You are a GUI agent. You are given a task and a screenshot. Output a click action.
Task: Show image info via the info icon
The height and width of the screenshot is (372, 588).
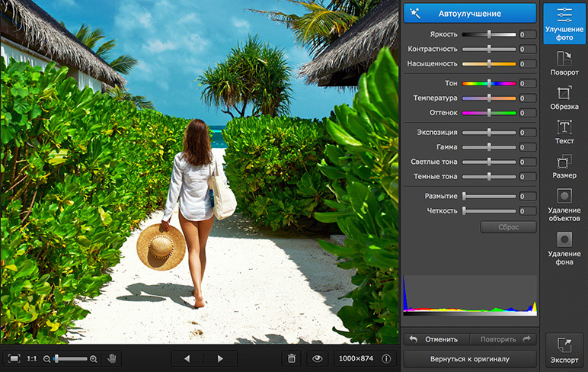pyautogui.click(x=386, y=358)
